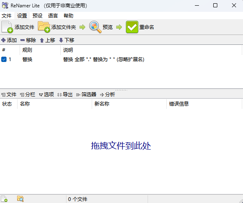
Task: Click the 添加文件夹 (Add folder) toolbar button
Action: click(57, 27)
